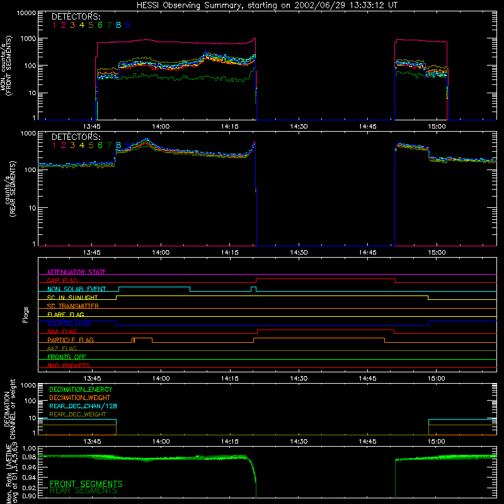Click front segments counts/s y-axis title
The height and width of the screenshot is (504, 504).
coord(6,66)
